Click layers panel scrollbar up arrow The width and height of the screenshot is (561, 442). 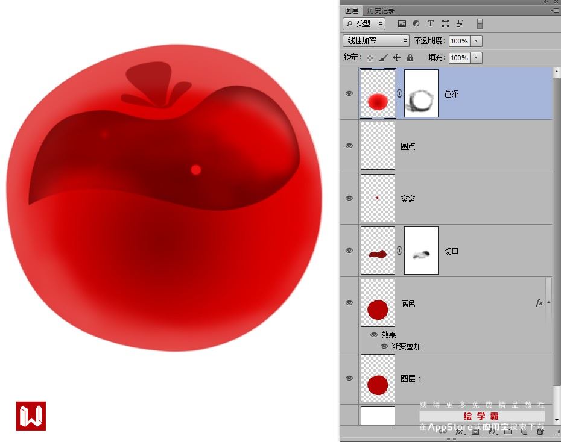coord(557,72)
